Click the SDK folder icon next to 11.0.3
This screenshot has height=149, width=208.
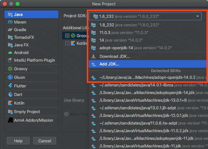point(94,33)
